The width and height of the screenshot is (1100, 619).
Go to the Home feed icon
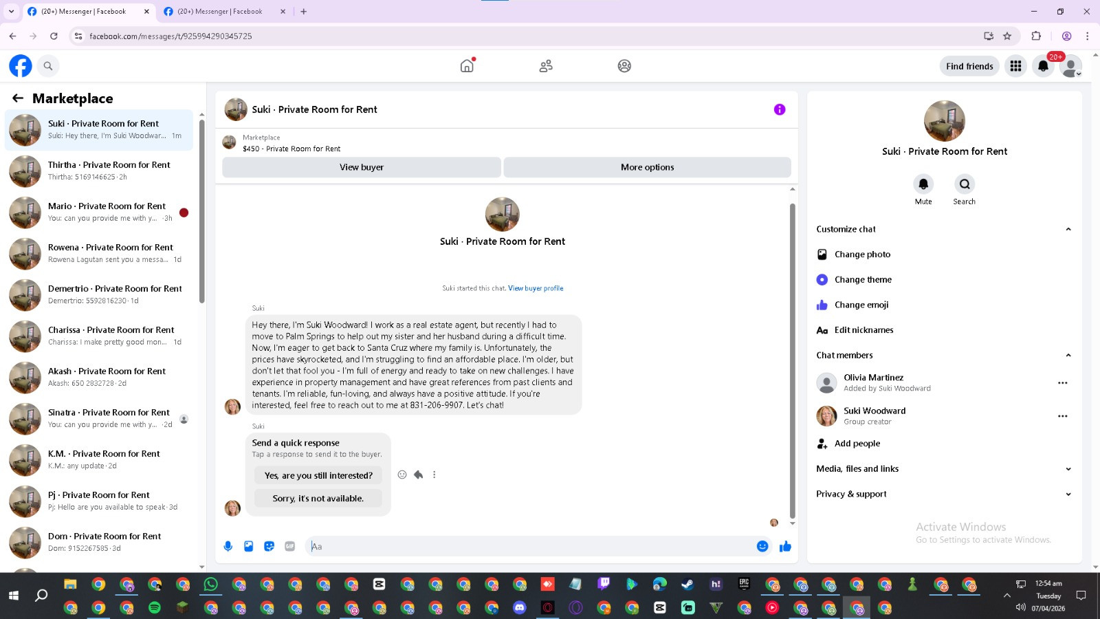pyautogui.click(x=467, y=66)
